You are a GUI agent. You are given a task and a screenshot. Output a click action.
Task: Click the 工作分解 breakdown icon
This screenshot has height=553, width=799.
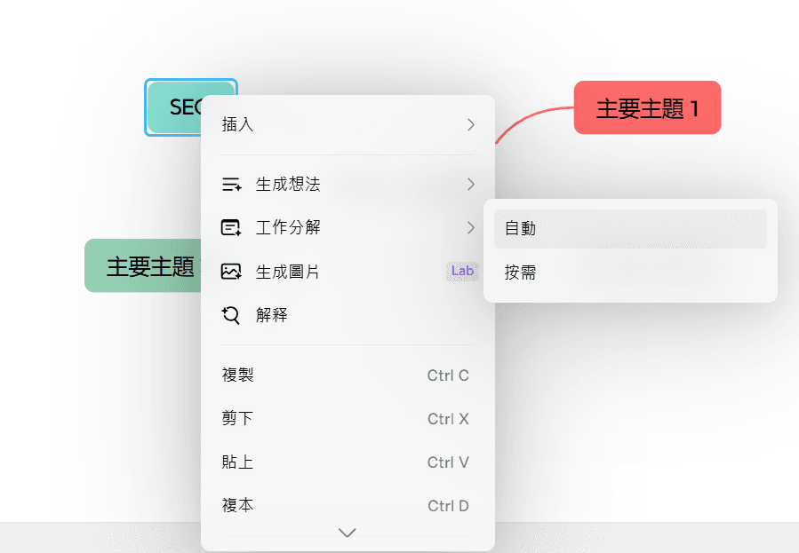(x=231, y=227)
